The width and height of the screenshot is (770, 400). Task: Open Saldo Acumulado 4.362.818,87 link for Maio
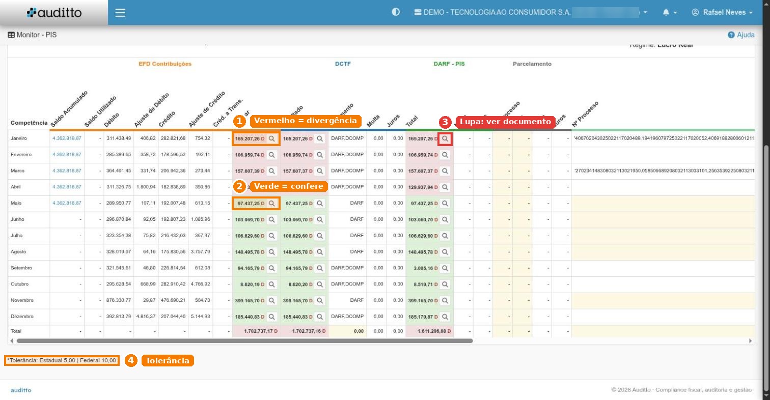(x=67, y=204)
